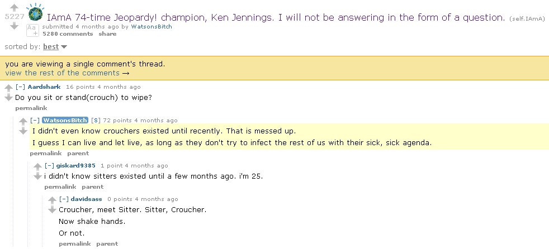Go to parent of giskard9385's comment

click(92, 186)
